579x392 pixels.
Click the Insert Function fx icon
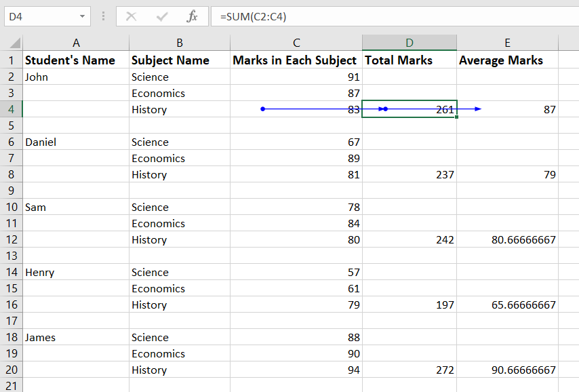[193, 16]
